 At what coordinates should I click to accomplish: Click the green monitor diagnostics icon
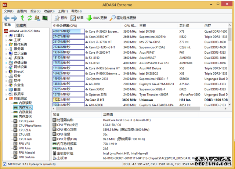pyautogui.click(x=45, y=18)
